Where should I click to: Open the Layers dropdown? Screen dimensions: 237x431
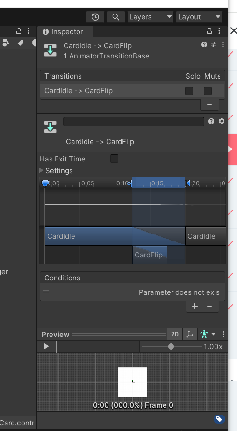(x=150, y=17)
